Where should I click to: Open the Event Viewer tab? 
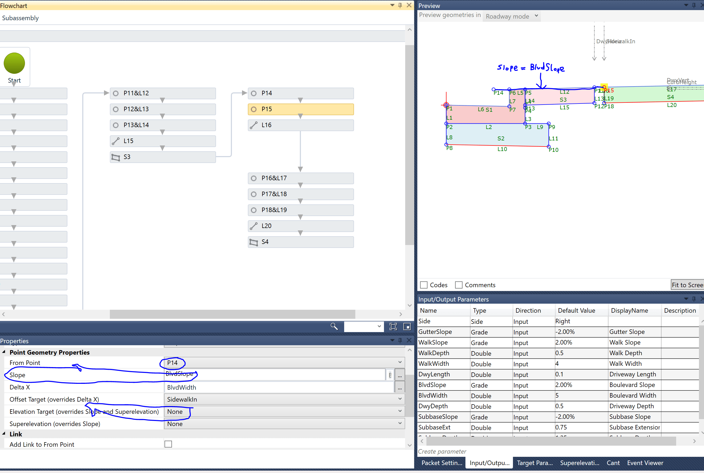pos(645,462)
